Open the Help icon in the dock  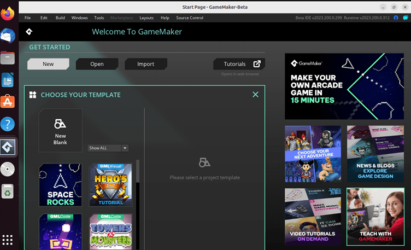[x=8, y=124]
